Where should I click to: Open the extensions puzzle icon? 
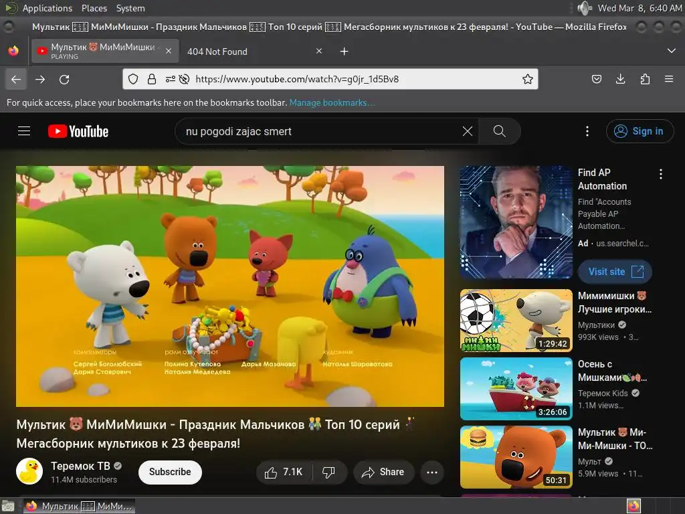(x=645, y=79)
